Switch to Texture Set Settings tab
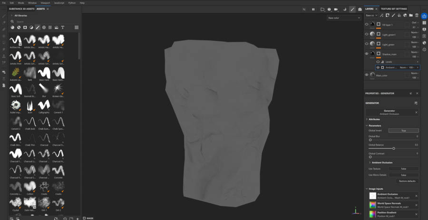Screen dimensions: 428x220 (x=394, y=9)
